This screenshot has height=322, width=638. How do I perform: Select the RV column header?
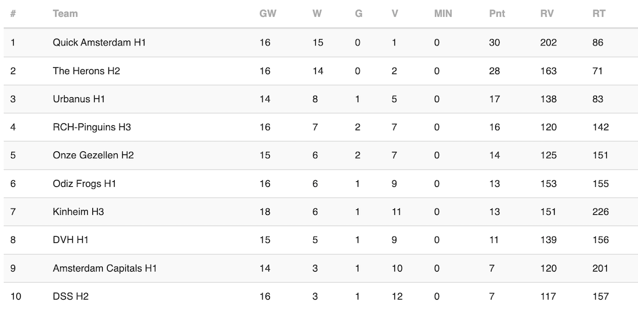546,14
